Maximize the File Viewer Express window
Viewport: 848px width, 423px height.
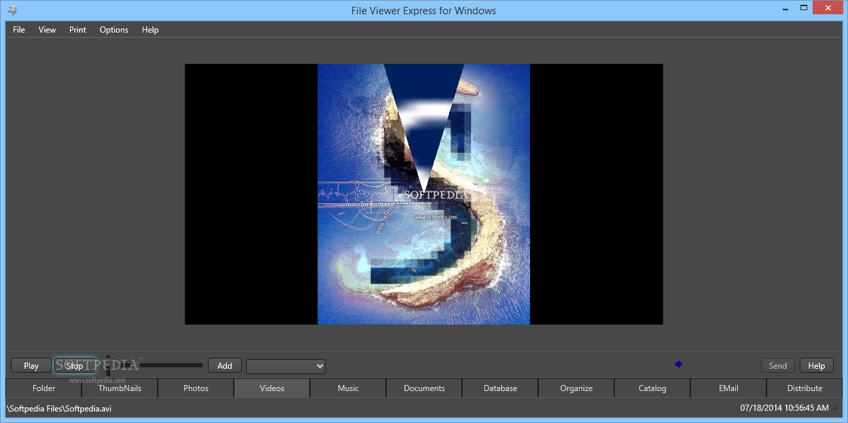pos(804,7)
